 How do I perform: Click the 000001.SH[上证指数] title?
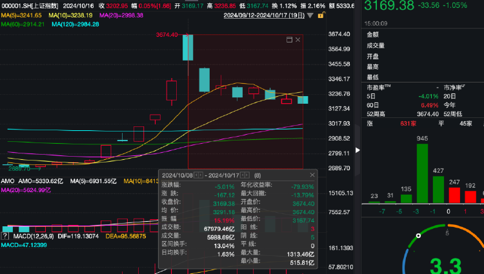[30, 6]
